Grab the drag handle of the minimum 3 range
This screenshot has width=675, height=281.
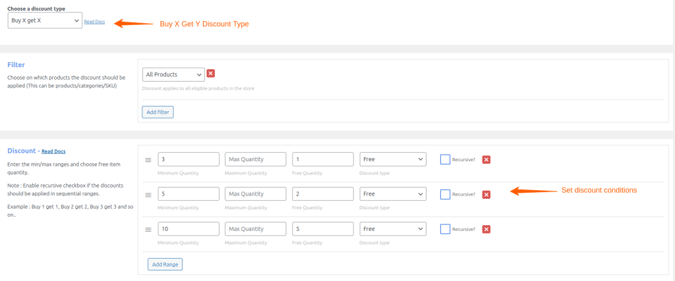(148, 160)
